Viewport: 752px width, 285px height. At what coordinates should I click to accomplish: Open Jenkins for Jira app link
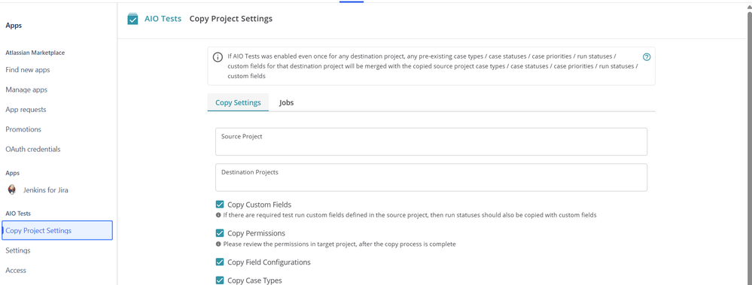point(46,189)
